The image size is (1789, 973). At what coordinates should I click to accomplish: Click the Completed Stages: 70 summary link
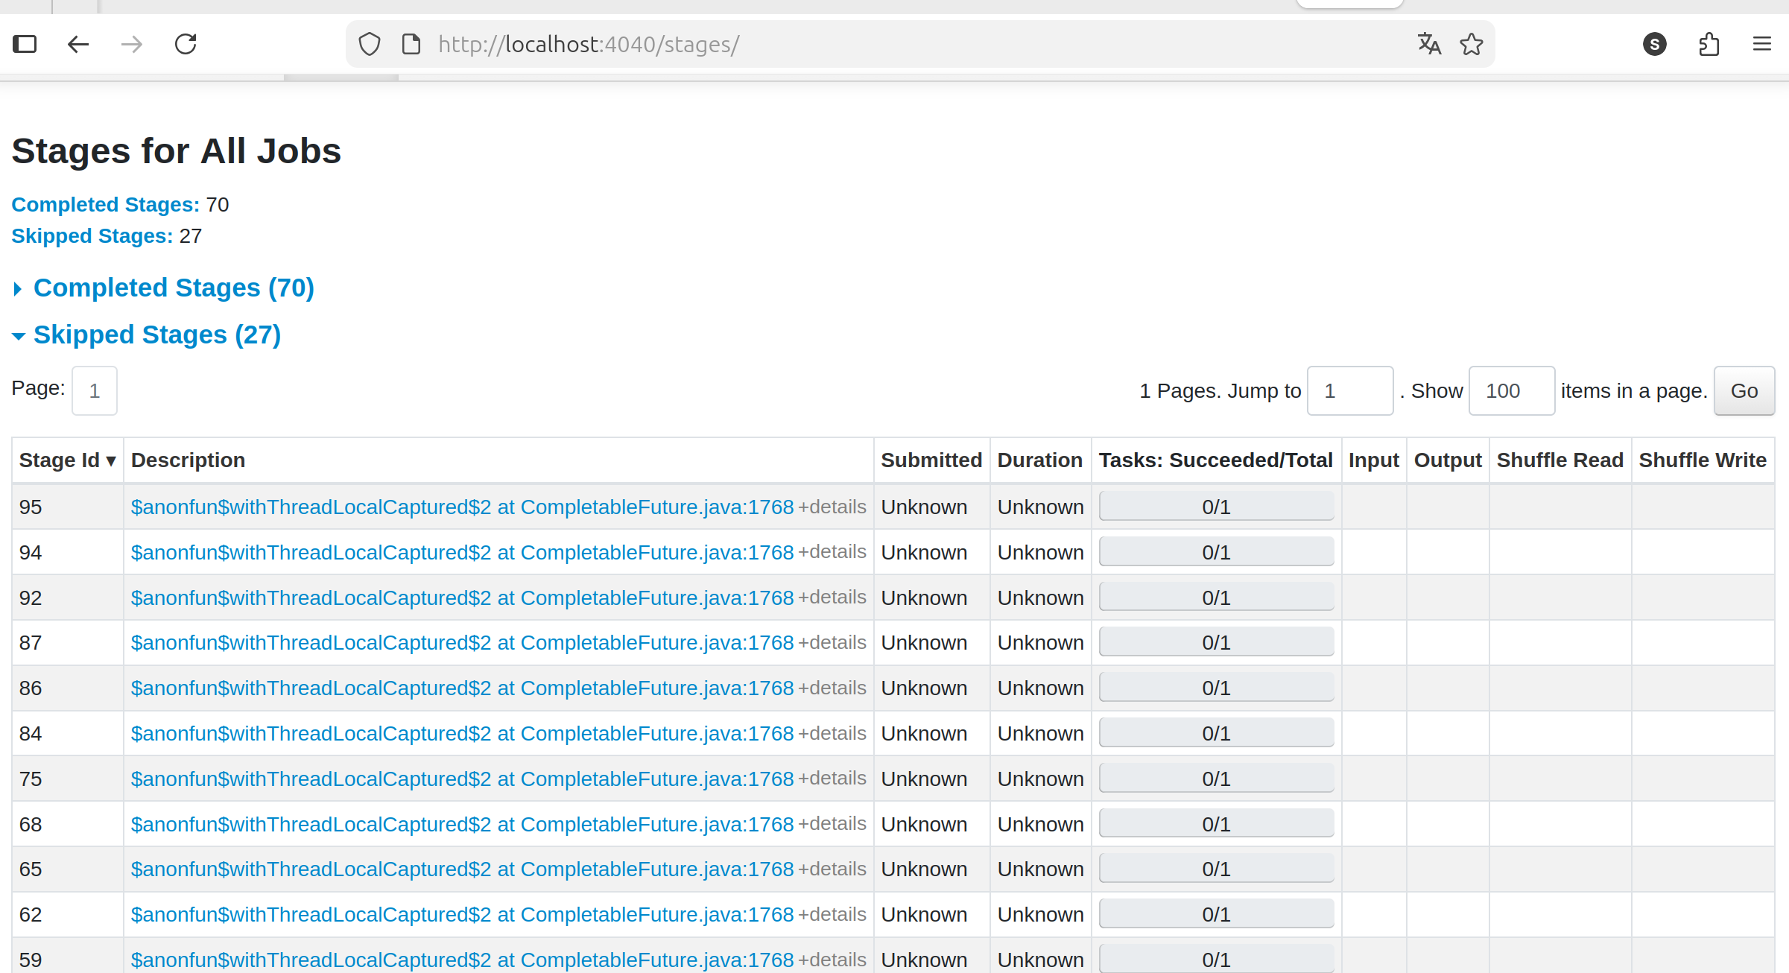click(105, 204)
